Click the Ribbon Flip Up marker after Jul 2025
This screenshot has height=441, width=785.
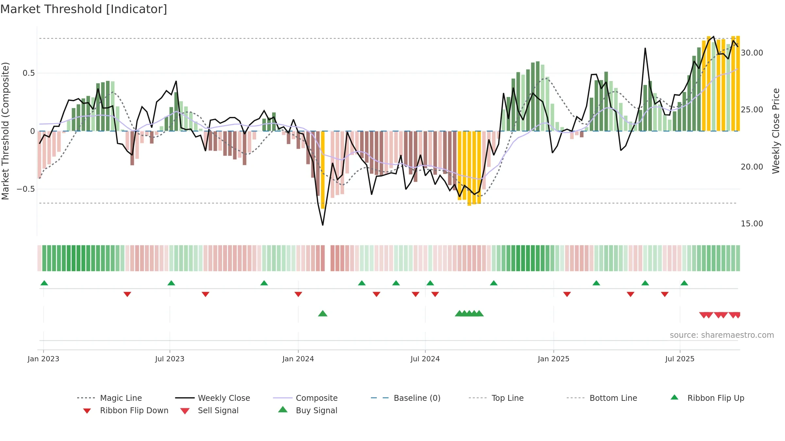coord(684,283)
